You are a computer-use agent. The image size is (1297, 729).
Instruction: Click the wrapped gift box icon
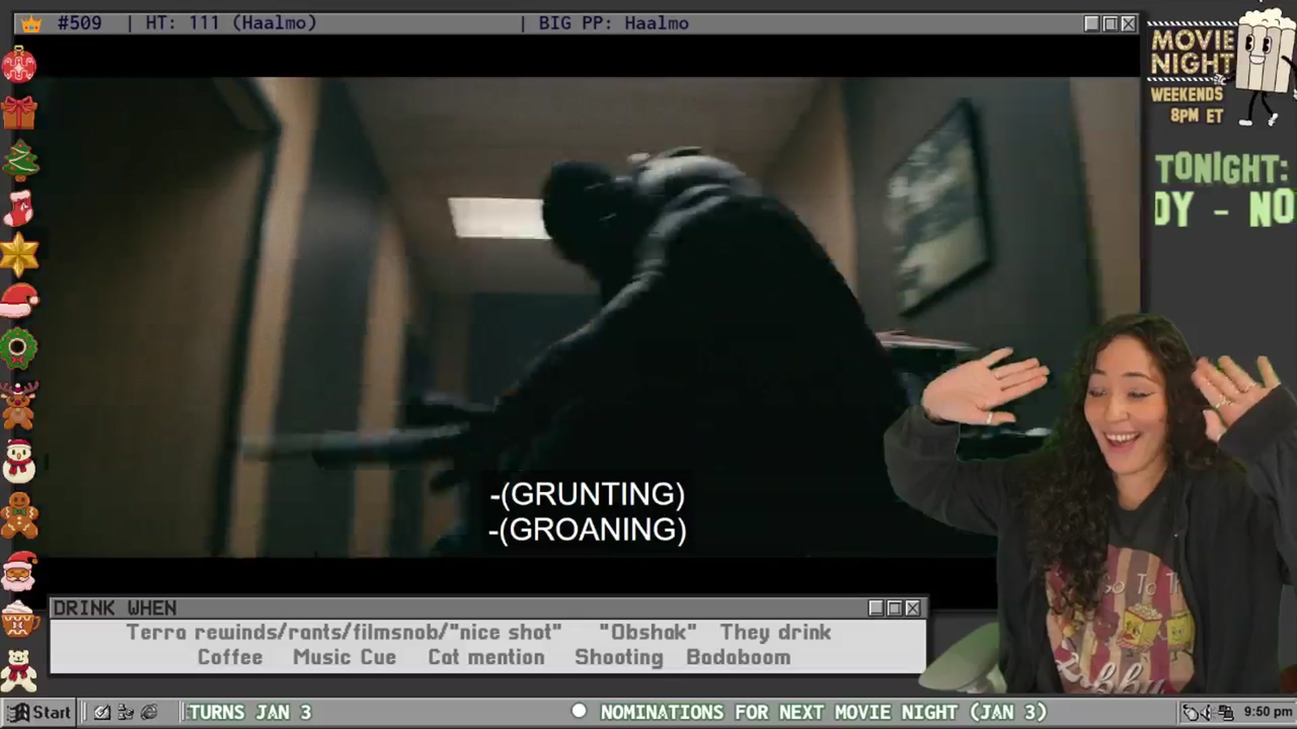point(19,112)
